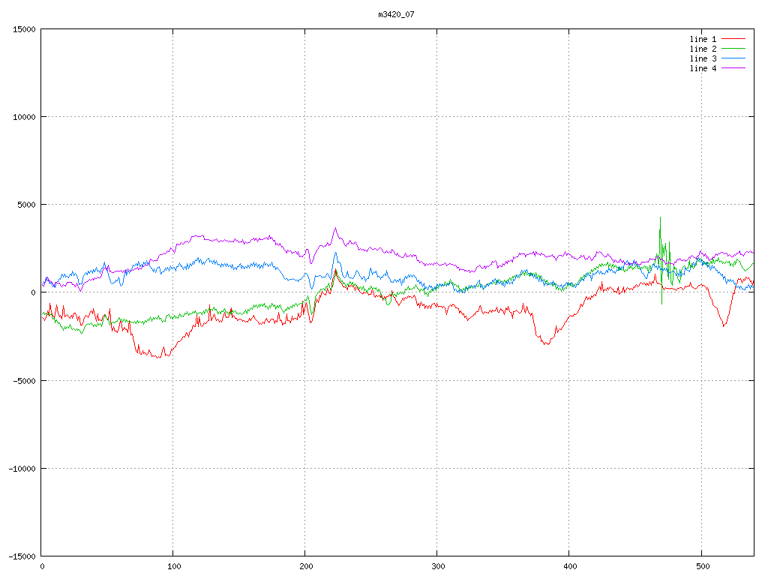Click the y-axis label -5000
Screen dimensions: 768x576
pyautogui.click(x=24, y=380)
